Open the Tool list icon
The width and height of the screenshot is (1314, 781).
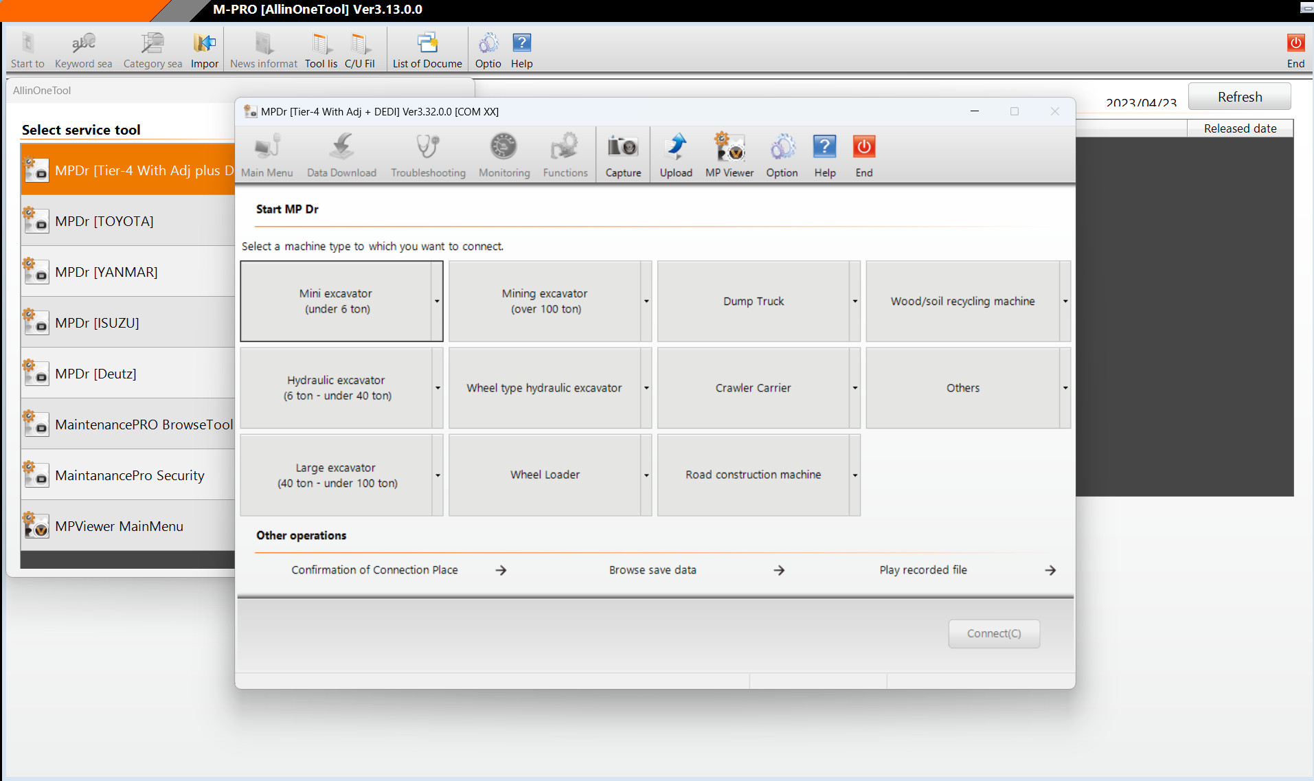click(x=321, y=43)
